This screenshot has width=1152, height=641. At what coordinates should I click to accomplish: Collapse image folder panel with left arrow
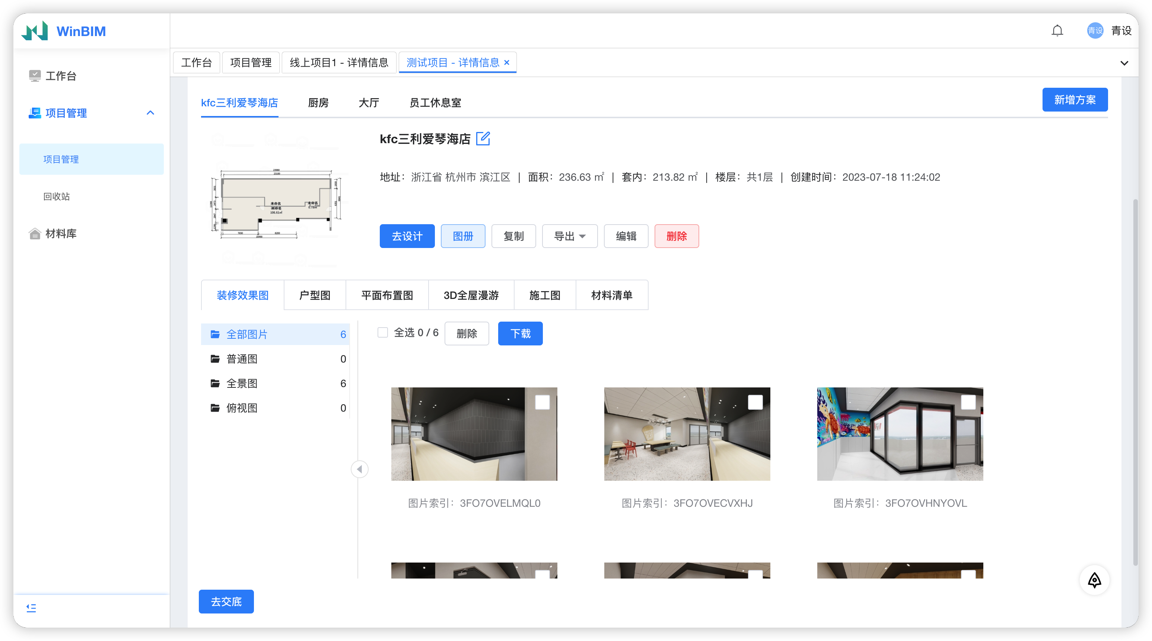click(x=360, y=469)
